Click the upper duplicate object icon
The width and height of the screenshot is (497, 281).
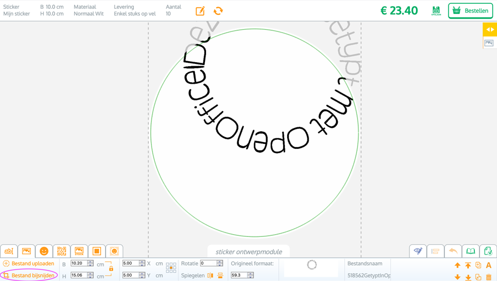click(x=478, y=265)
